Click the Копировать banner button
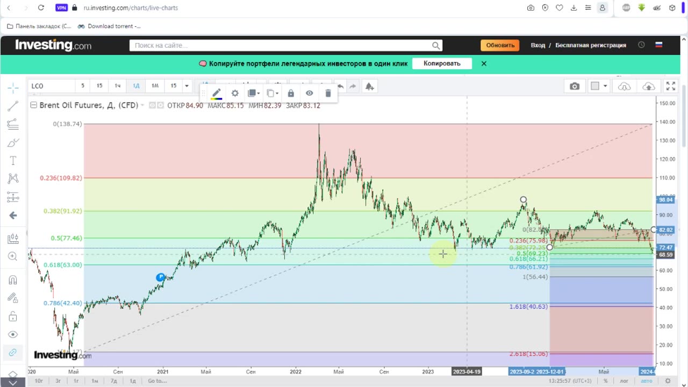 coord(442,63)
